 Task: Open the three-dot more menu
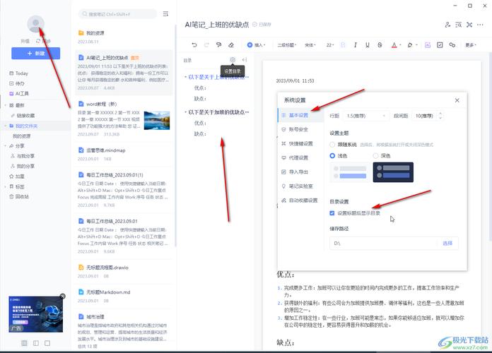click(480, 25)
